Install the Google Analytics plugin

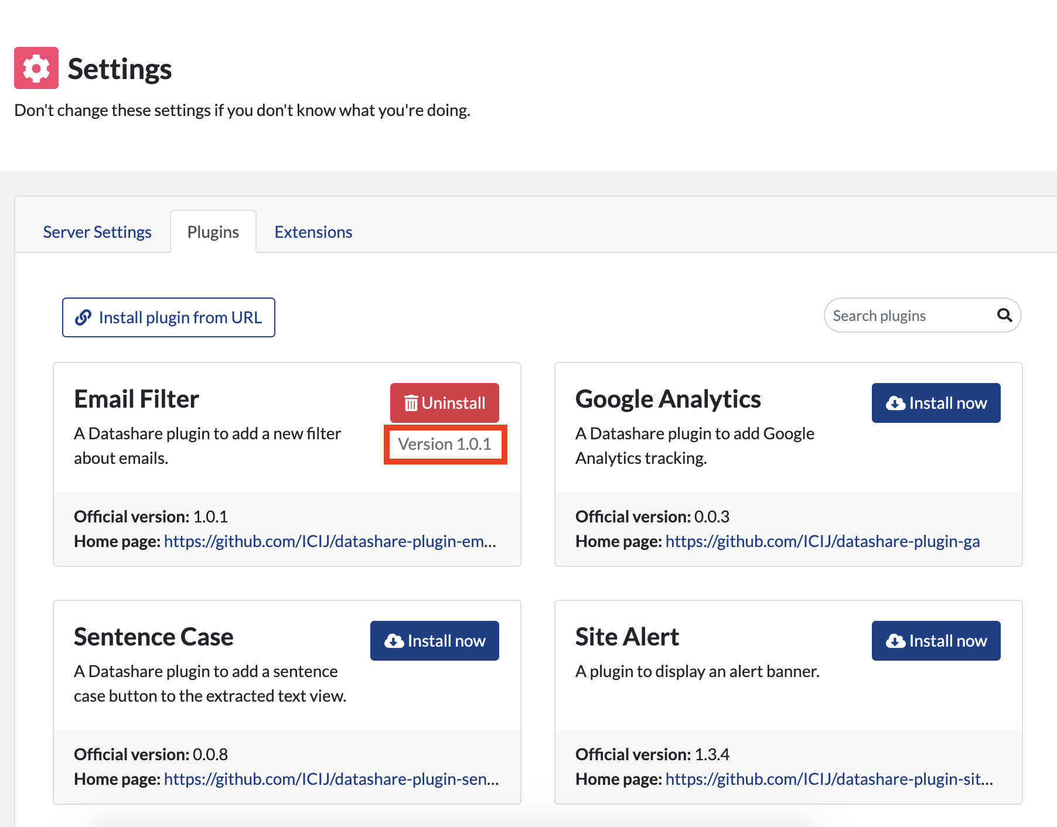[936, 403]
